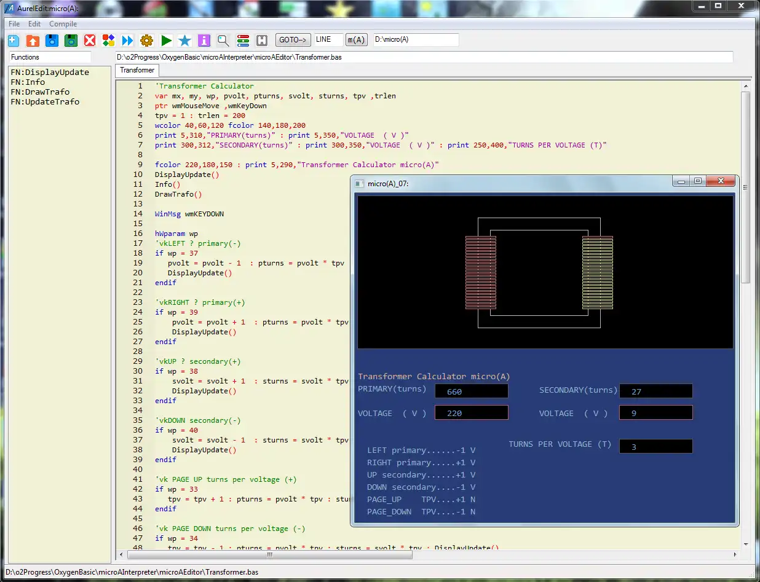Click the m(A) button
This screenshot has height=582, width=760.
click(356, 40)
